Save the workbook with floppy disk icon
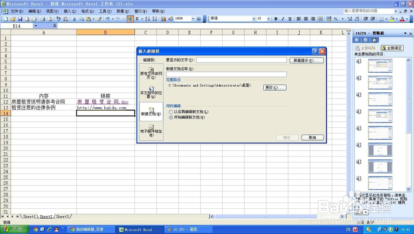Image resolution: width=414 pixels, height=234 pixels. tap(20, 19)
